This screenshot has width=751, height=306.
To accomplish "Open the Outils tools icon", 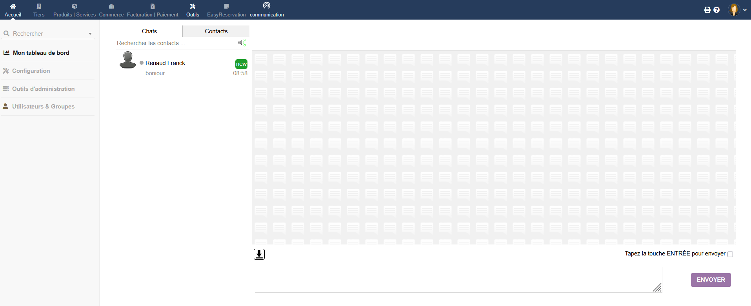I will tap(193, 6).
